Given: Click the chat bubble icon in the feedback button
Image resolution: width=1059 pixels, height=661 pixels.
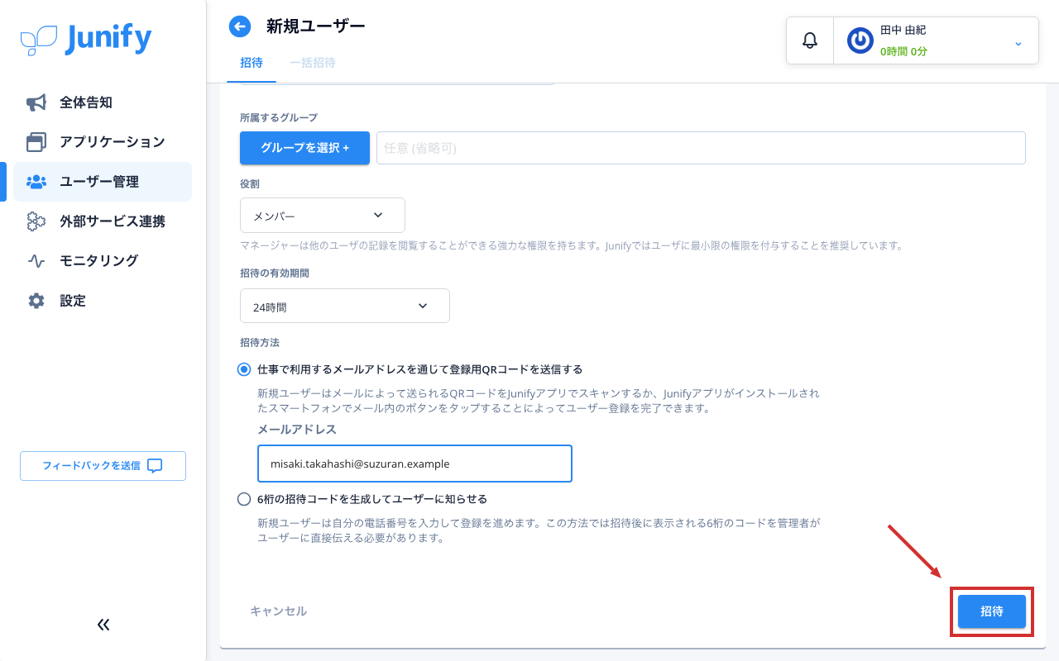Looking at the screenshot, I should click(155, 465).
